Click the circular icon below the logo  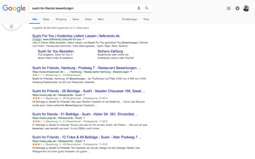point(12,26)
